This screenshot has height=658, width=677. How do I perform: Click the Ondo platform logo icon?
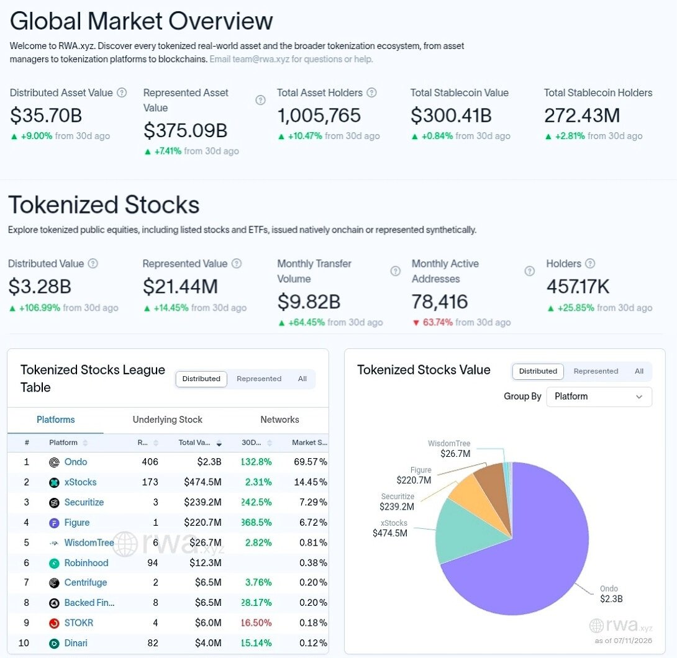pos(54,462)
